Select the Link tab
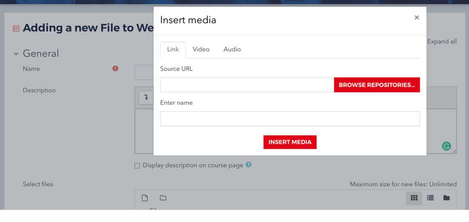The height and width of the screenshot is (222, 469). click(173, 49)
